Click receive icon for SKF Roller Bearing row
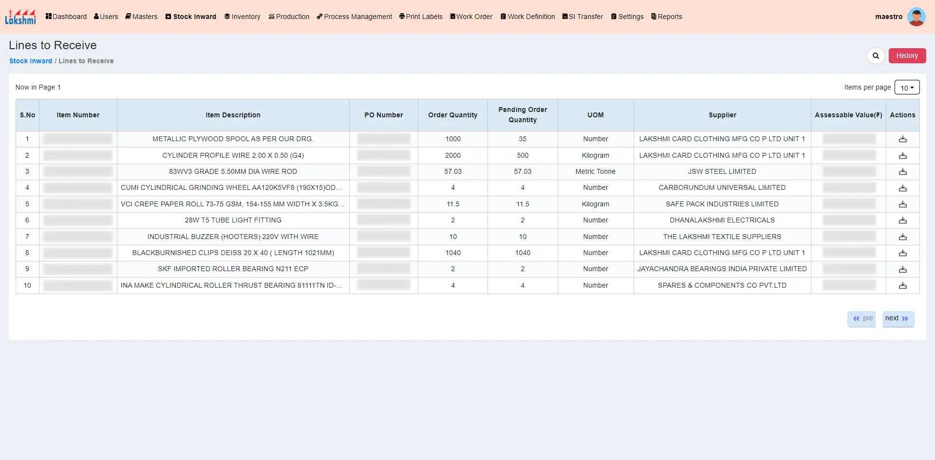The height and width of the screenshot is (460, 935). pos(902,269)
